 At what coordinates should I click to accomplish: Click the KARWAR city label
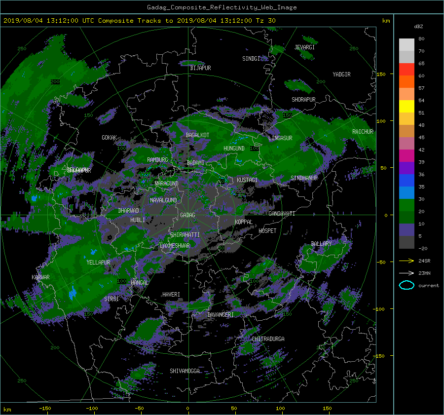click(x=40, y=277)
